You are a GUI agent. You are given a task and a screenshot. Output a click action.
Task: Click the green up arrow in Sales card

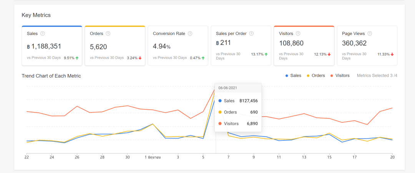77,58
